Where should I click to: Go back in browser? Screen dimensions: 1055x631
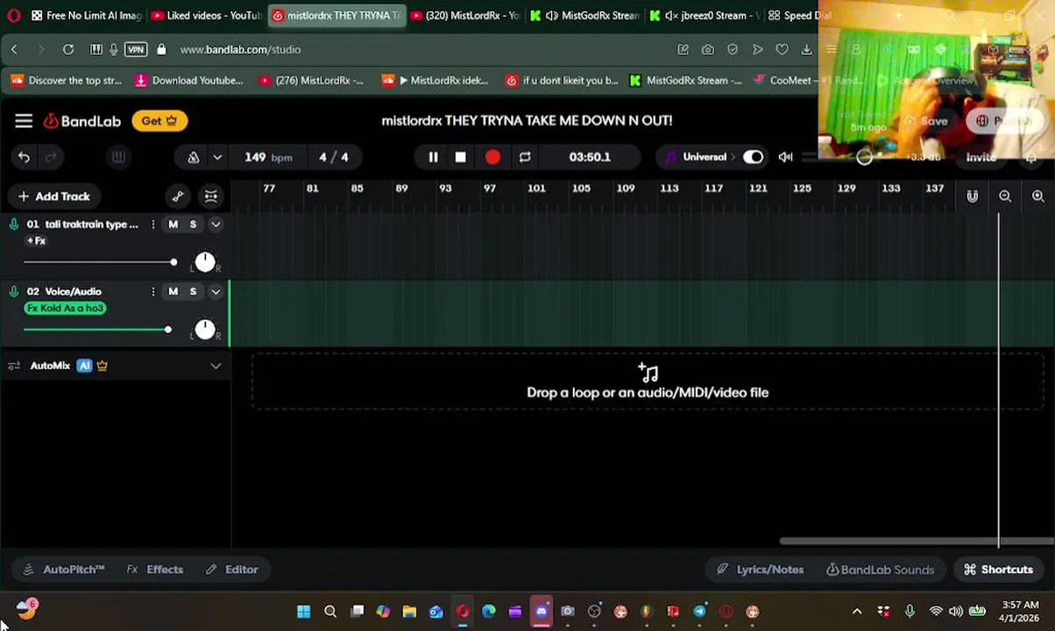coord(14,50)
